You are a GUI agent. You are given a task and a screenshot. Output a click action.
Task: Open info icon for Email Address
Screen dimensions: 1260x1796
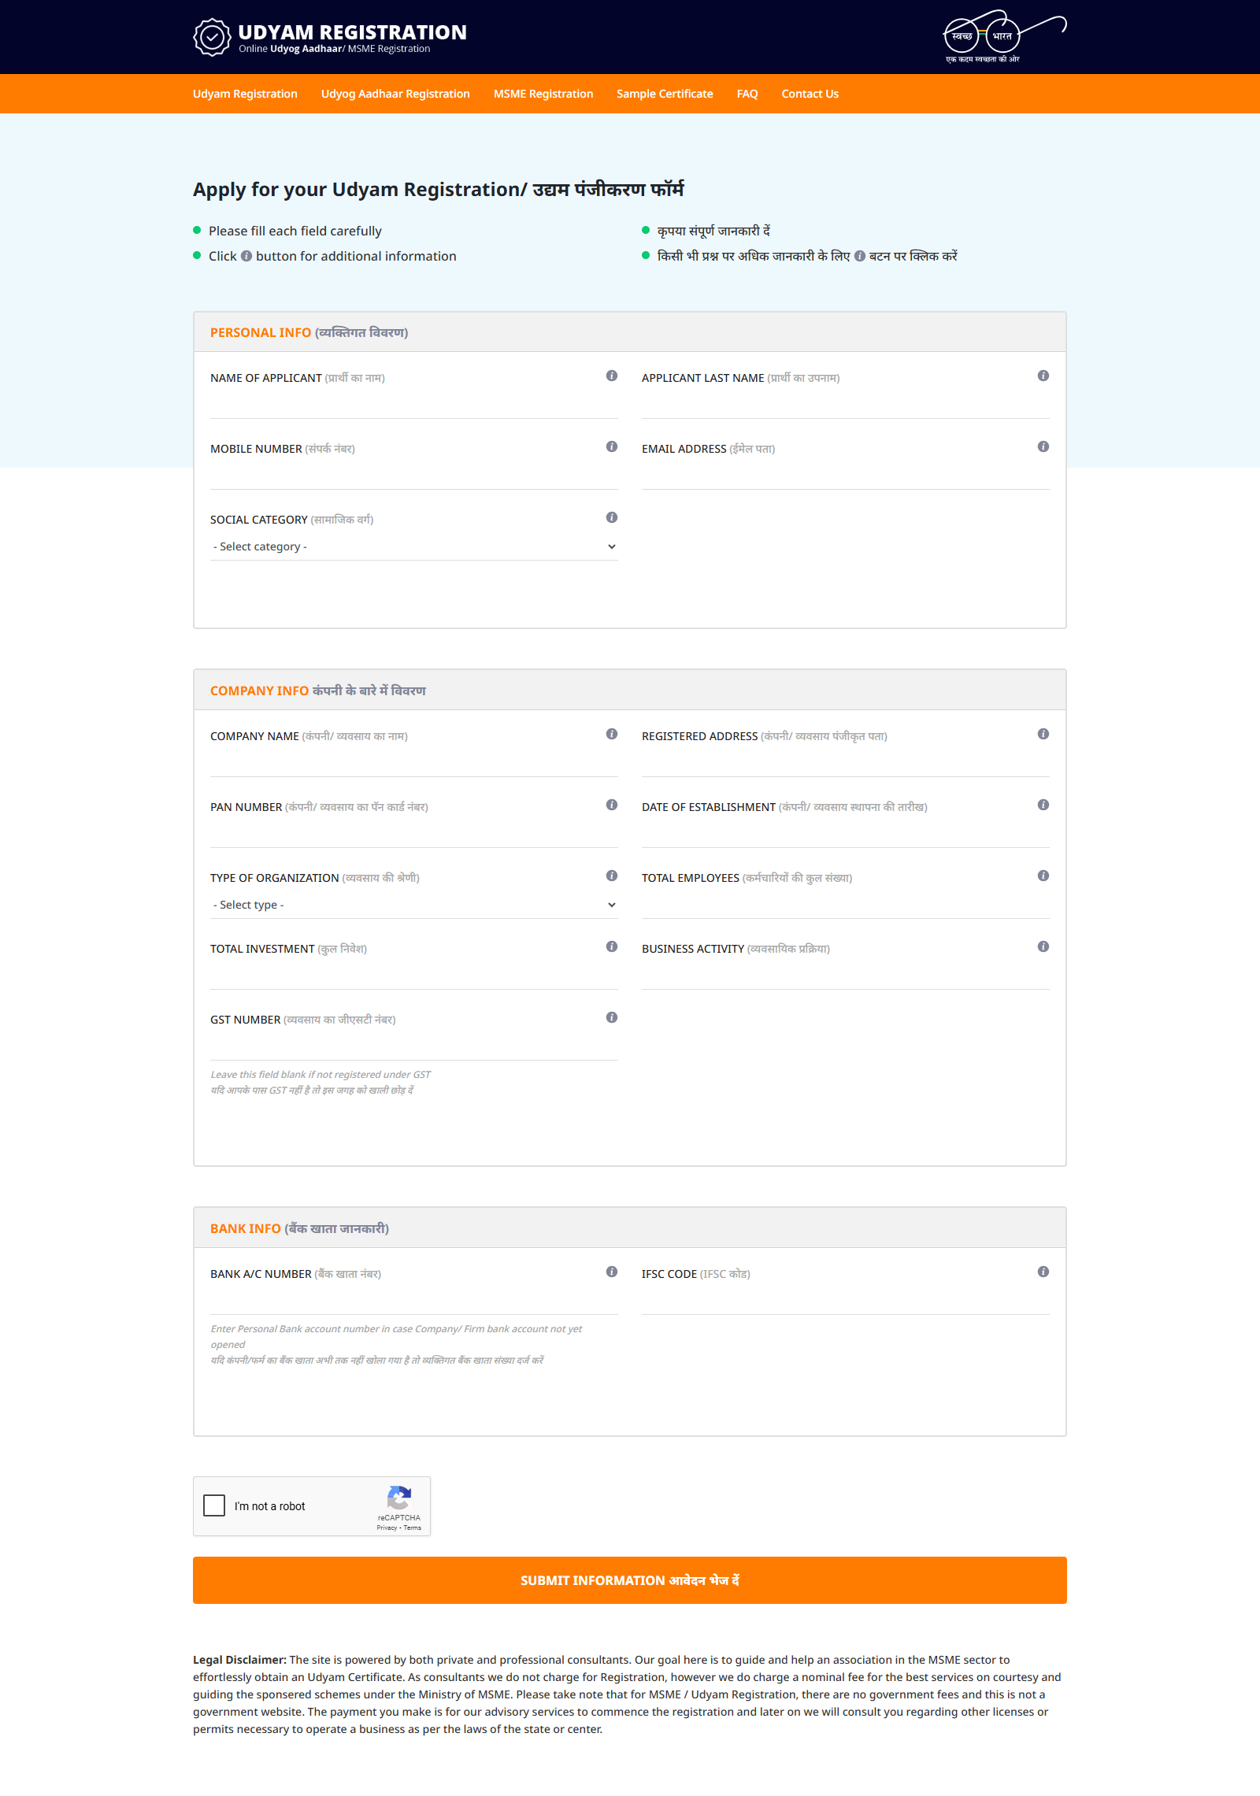click(1043, 446)
